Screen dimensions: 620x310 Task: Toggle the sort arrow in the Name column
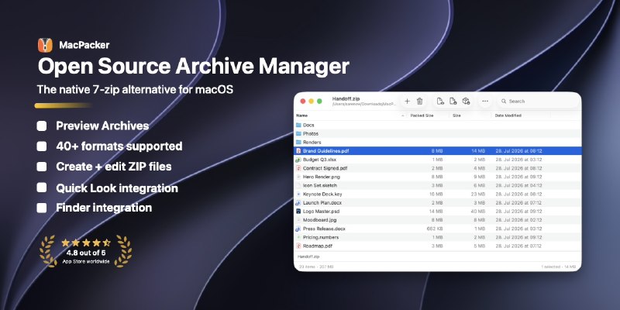(x=402, y=115)
